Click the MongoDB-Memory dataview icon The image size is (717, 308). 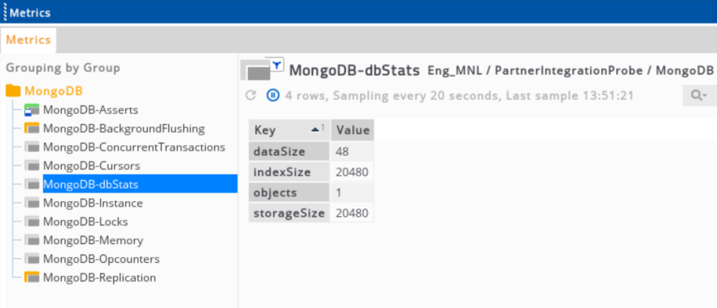[x=32, y=240]
